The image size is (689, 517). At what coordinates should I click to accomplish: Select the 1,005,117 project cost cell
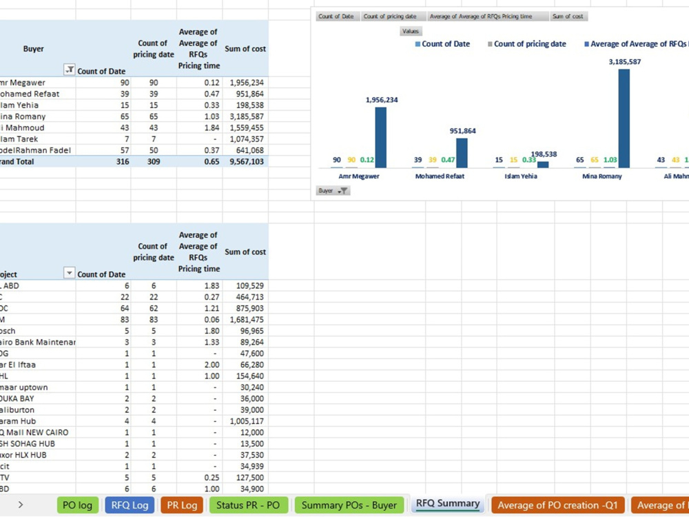coord(245,421)
